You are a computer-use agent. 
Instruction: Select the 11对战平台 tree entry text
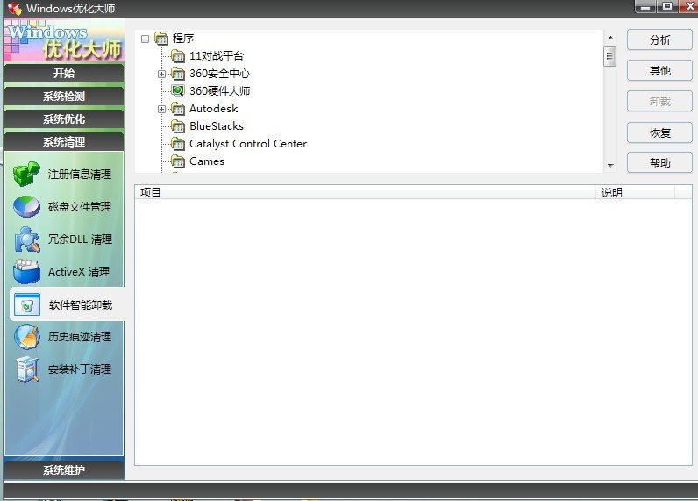(x=217, y=56)
